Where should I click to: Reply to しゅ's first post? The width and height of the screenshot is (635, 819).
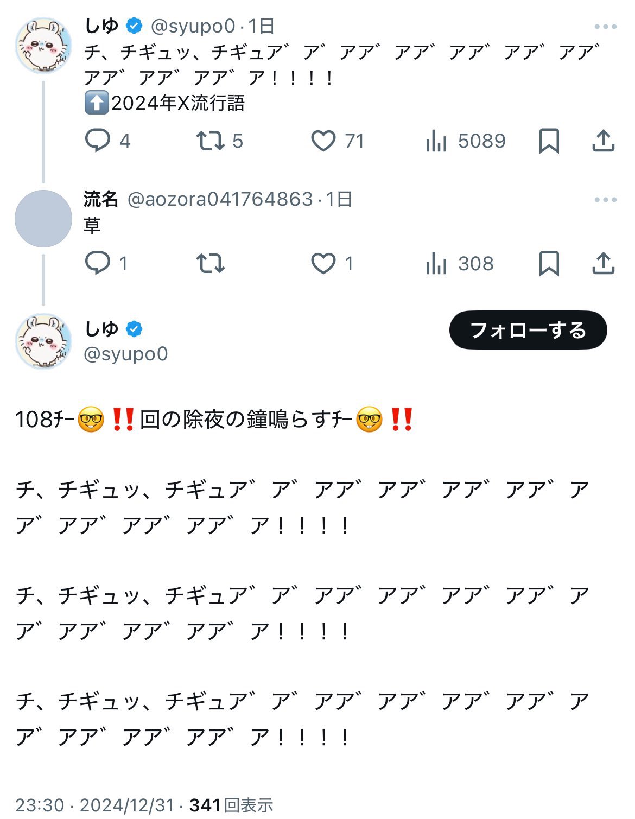point(98,141)
